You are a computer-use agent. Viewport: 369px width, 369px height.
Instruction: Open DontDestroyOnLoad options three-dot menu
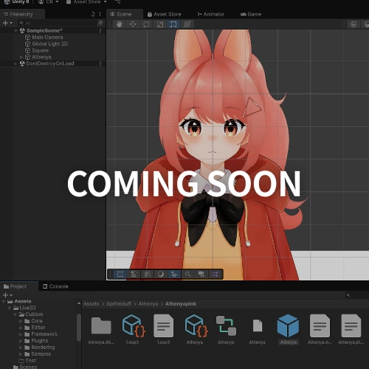(x=100, y=63)
